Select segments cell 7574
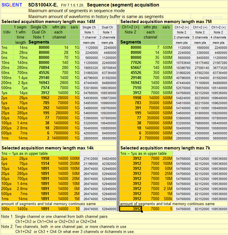Image resolution: width=228 pixels, height=235 pixels. 39,88
